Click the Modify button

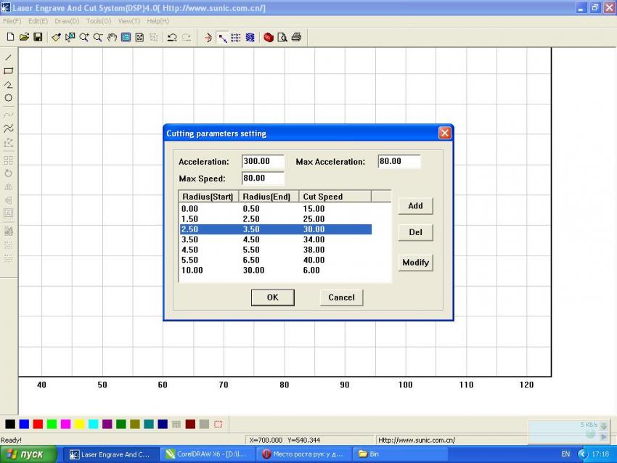(x=415, y=263)
